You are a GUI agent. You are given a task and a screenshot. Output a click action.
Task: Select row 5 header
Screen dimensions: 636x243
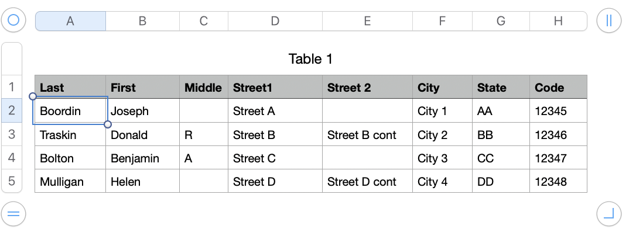(12, 180)
